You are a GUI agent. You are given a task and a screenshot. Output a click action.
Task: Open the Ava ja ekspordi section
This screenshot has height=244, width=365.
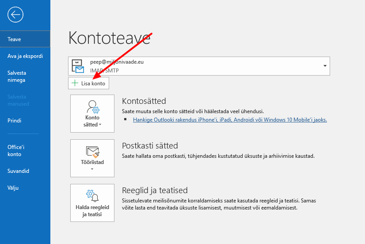[25, 56]
